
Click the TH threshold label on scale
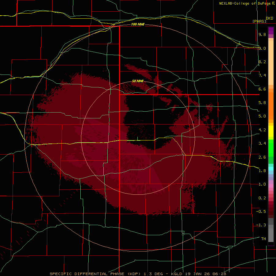tap(263, 239)
